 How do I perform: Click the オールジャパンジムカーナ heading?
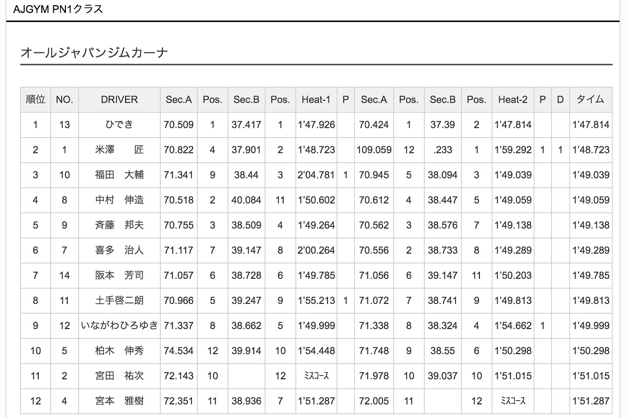[94, 52]
